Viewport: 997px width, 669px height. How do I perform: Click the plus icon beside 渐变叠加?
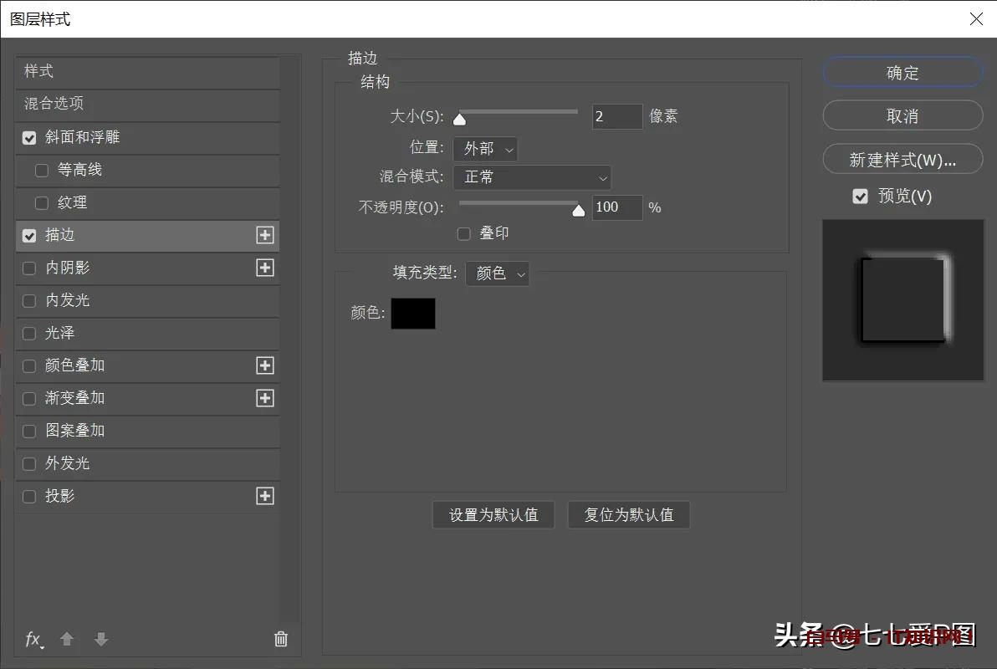point(265,398)
